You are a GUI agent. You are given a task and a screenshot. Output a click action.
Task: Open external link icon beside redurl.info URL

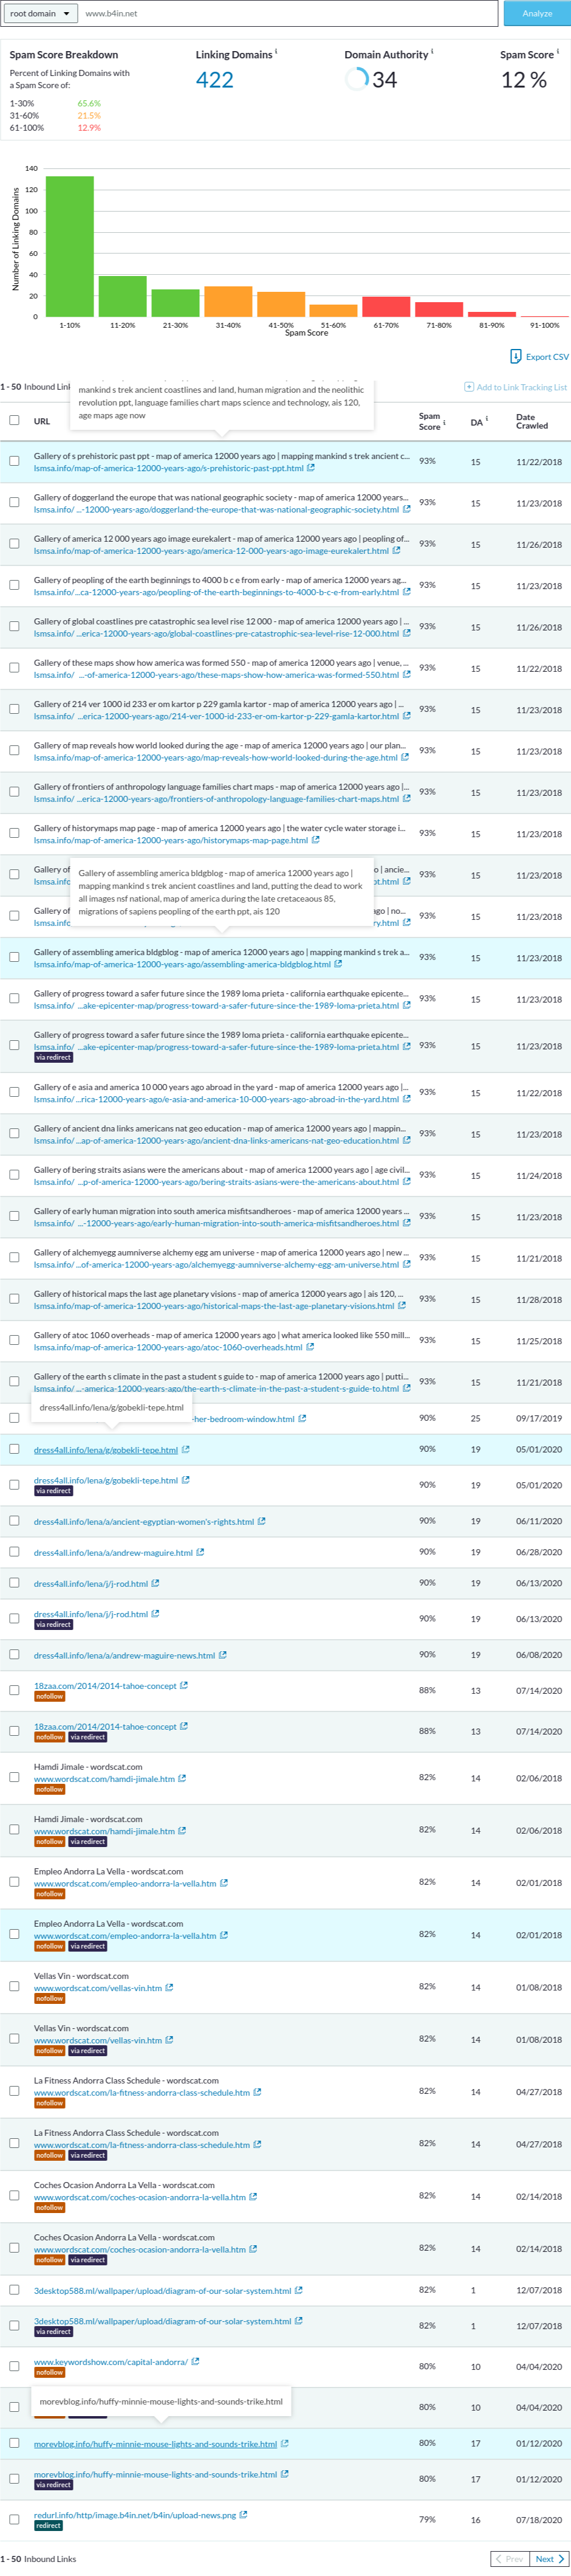click(x=243, y=2514)
